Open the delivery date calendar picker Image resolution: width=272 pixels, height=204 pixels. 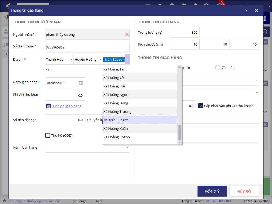click(x=81, y=83)
